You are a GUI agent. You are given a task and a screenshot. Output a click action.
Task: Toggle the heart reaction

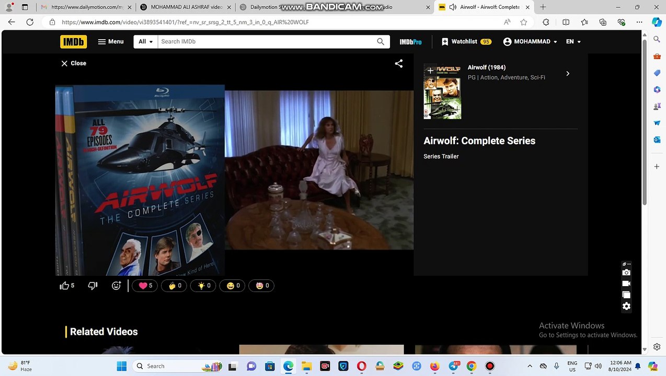pyautogui.click(x=145, y=286)
